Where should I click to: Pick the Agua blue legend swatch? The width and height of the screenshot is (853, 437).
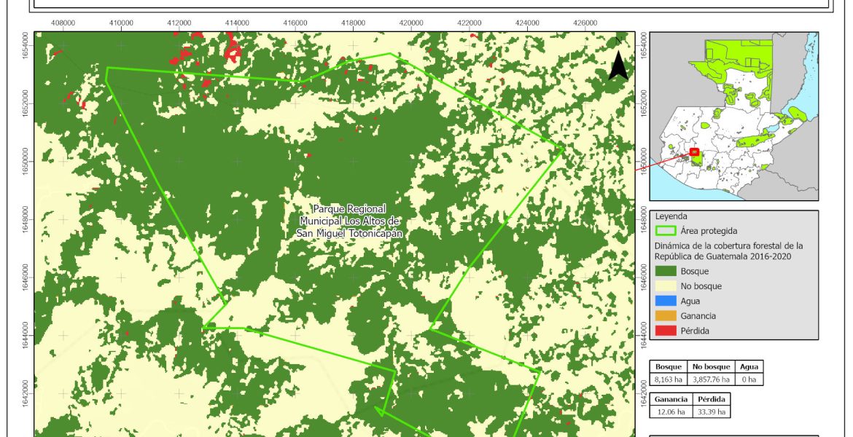(x=666, y=302)
